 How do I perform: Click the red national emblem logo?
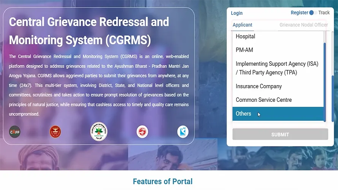tap(55, 131)
